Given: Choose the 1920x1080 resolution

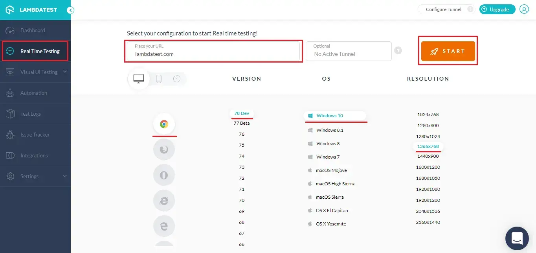Looking at the screenshot, I should point(428,189).
